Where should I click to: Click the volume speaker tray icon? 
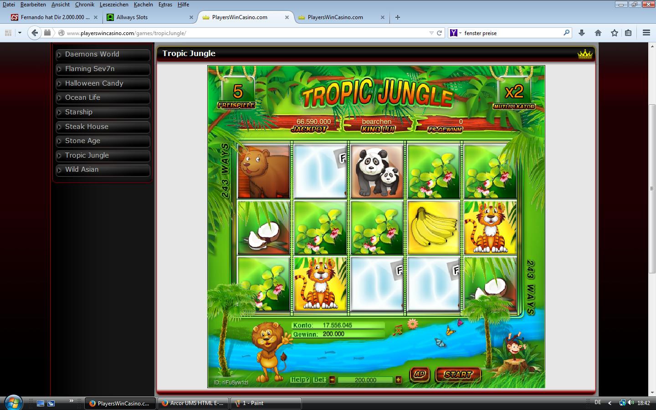[631, 403]
